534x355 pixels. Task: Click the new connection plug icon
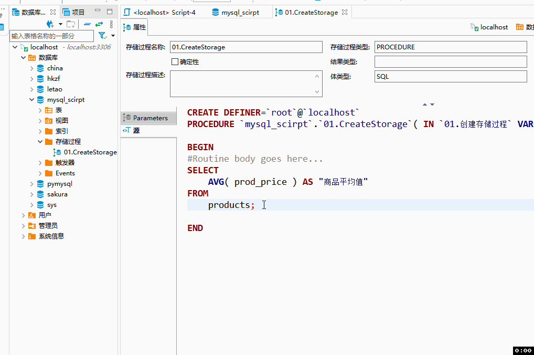pos(50,24)
